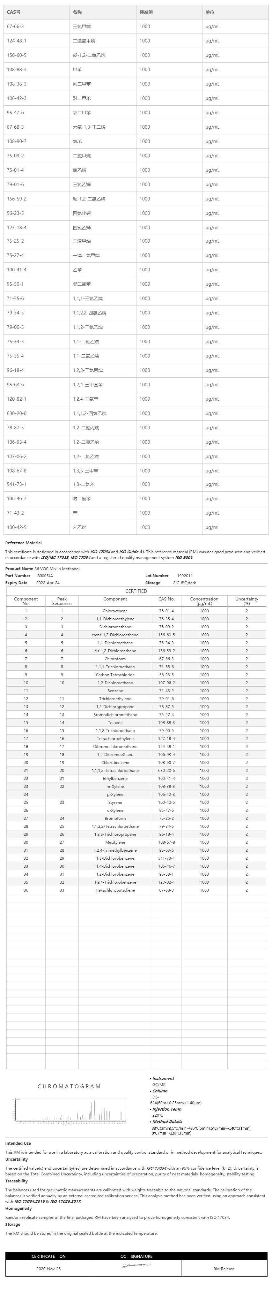The image size is (272, 1290).
Task: Select "Chloroethene" in the certificate table
Action: click(x=115, y=611)
